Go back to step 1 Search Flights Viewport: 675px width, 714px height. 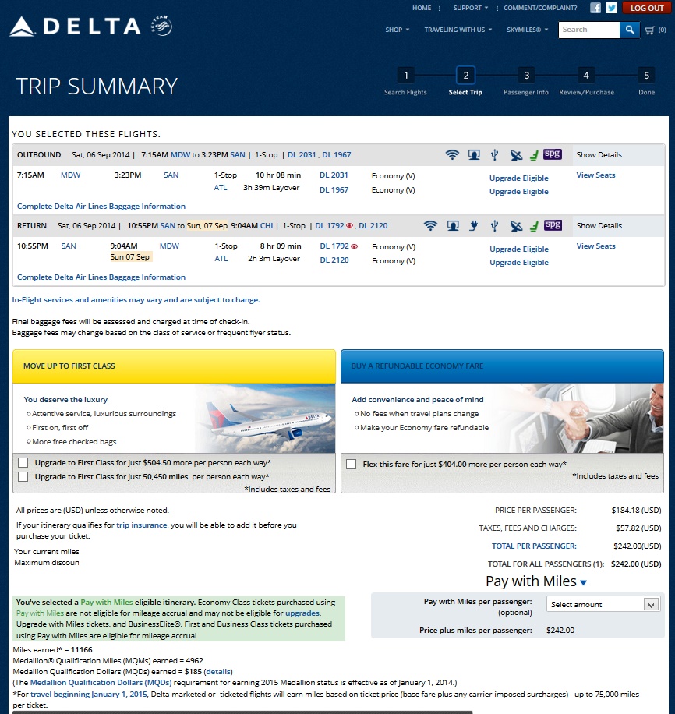405,76
